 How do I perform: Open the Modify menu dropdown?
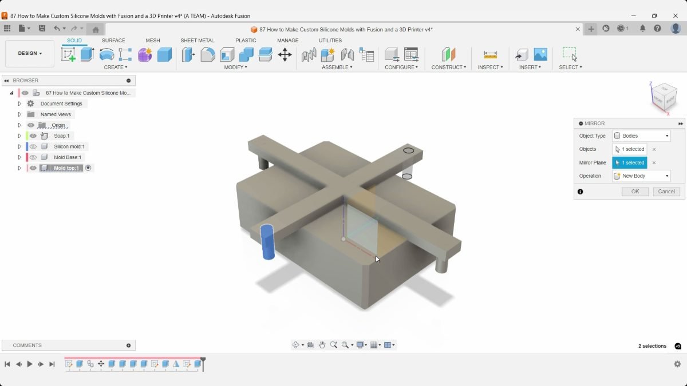click(235, 67)
